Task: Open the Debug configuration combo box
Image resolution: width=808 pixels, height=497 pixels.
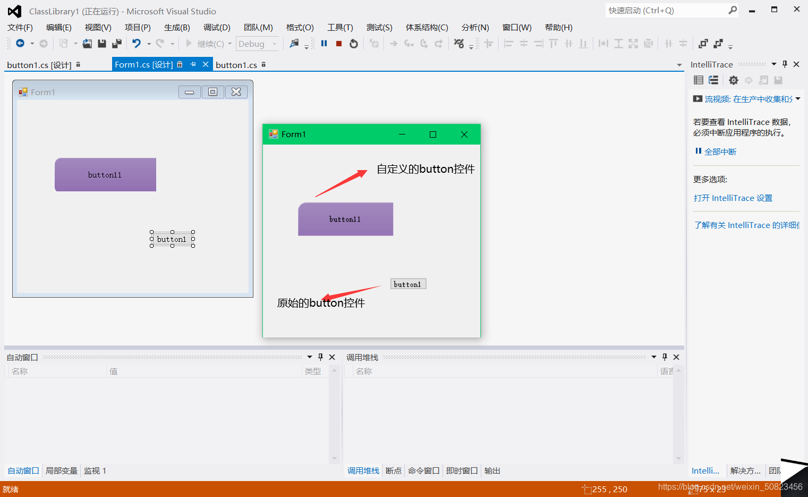Action: [x=257, y=44]
